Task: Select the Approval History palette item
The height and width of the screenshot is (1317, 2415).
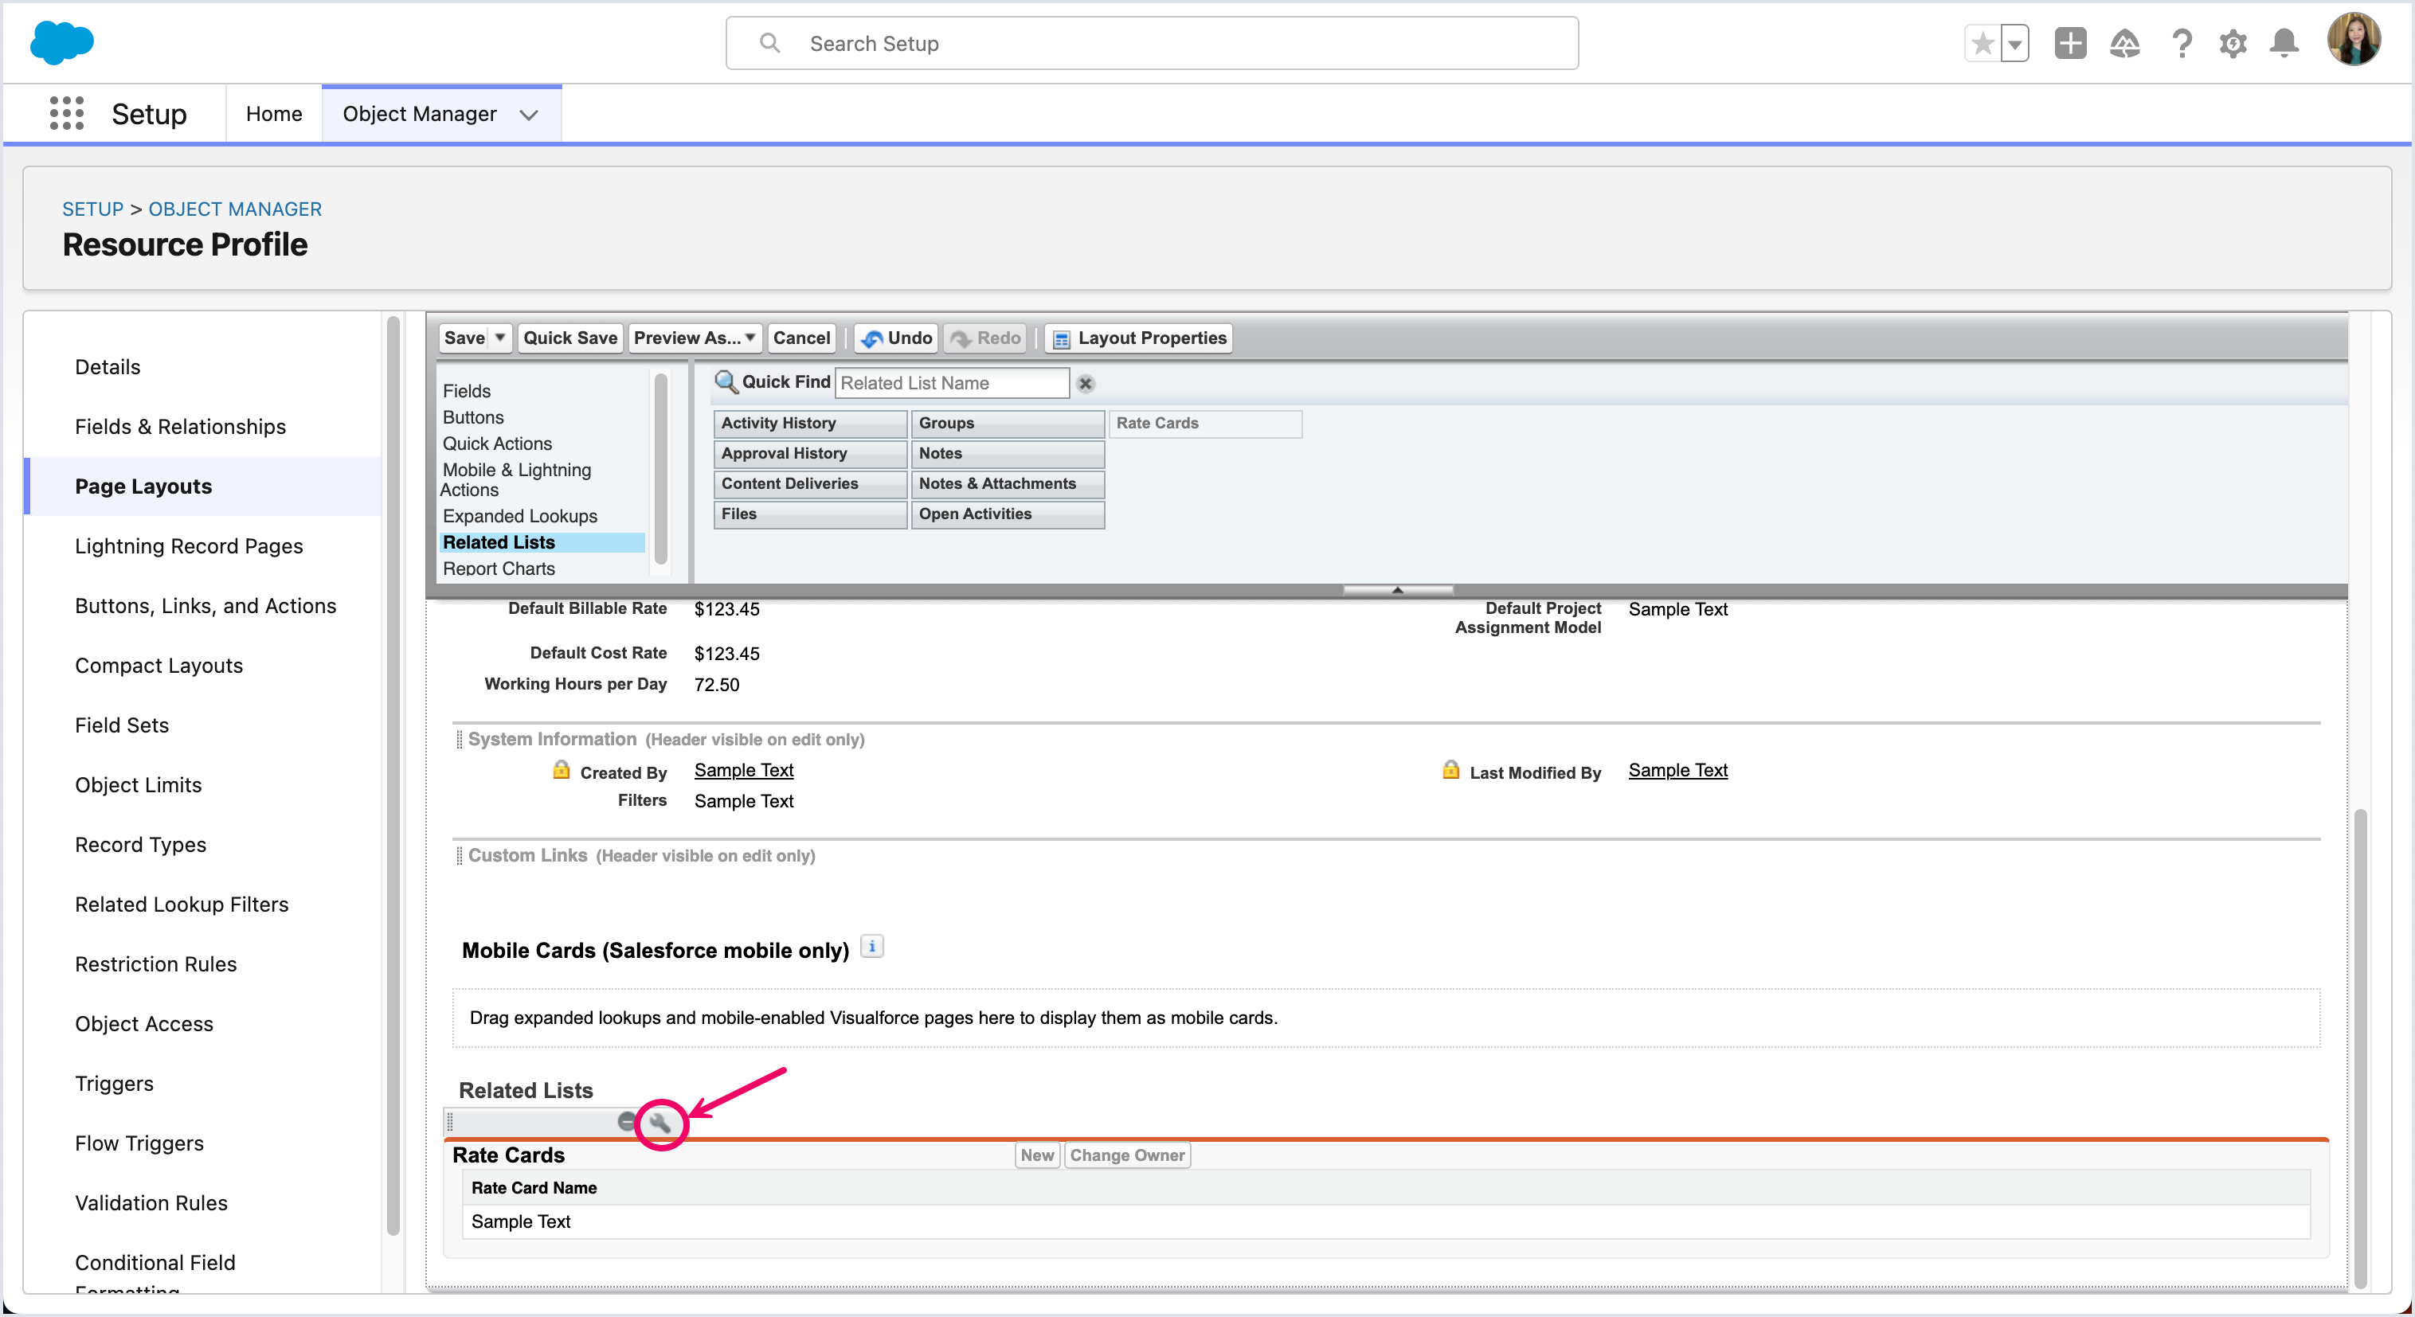Action: click(810, 453)
